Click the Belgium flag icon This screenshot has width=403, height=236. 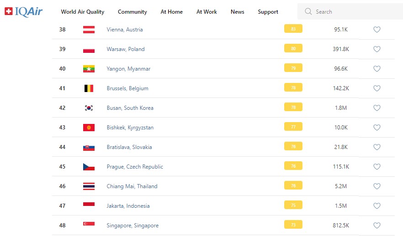coord(89,88)
